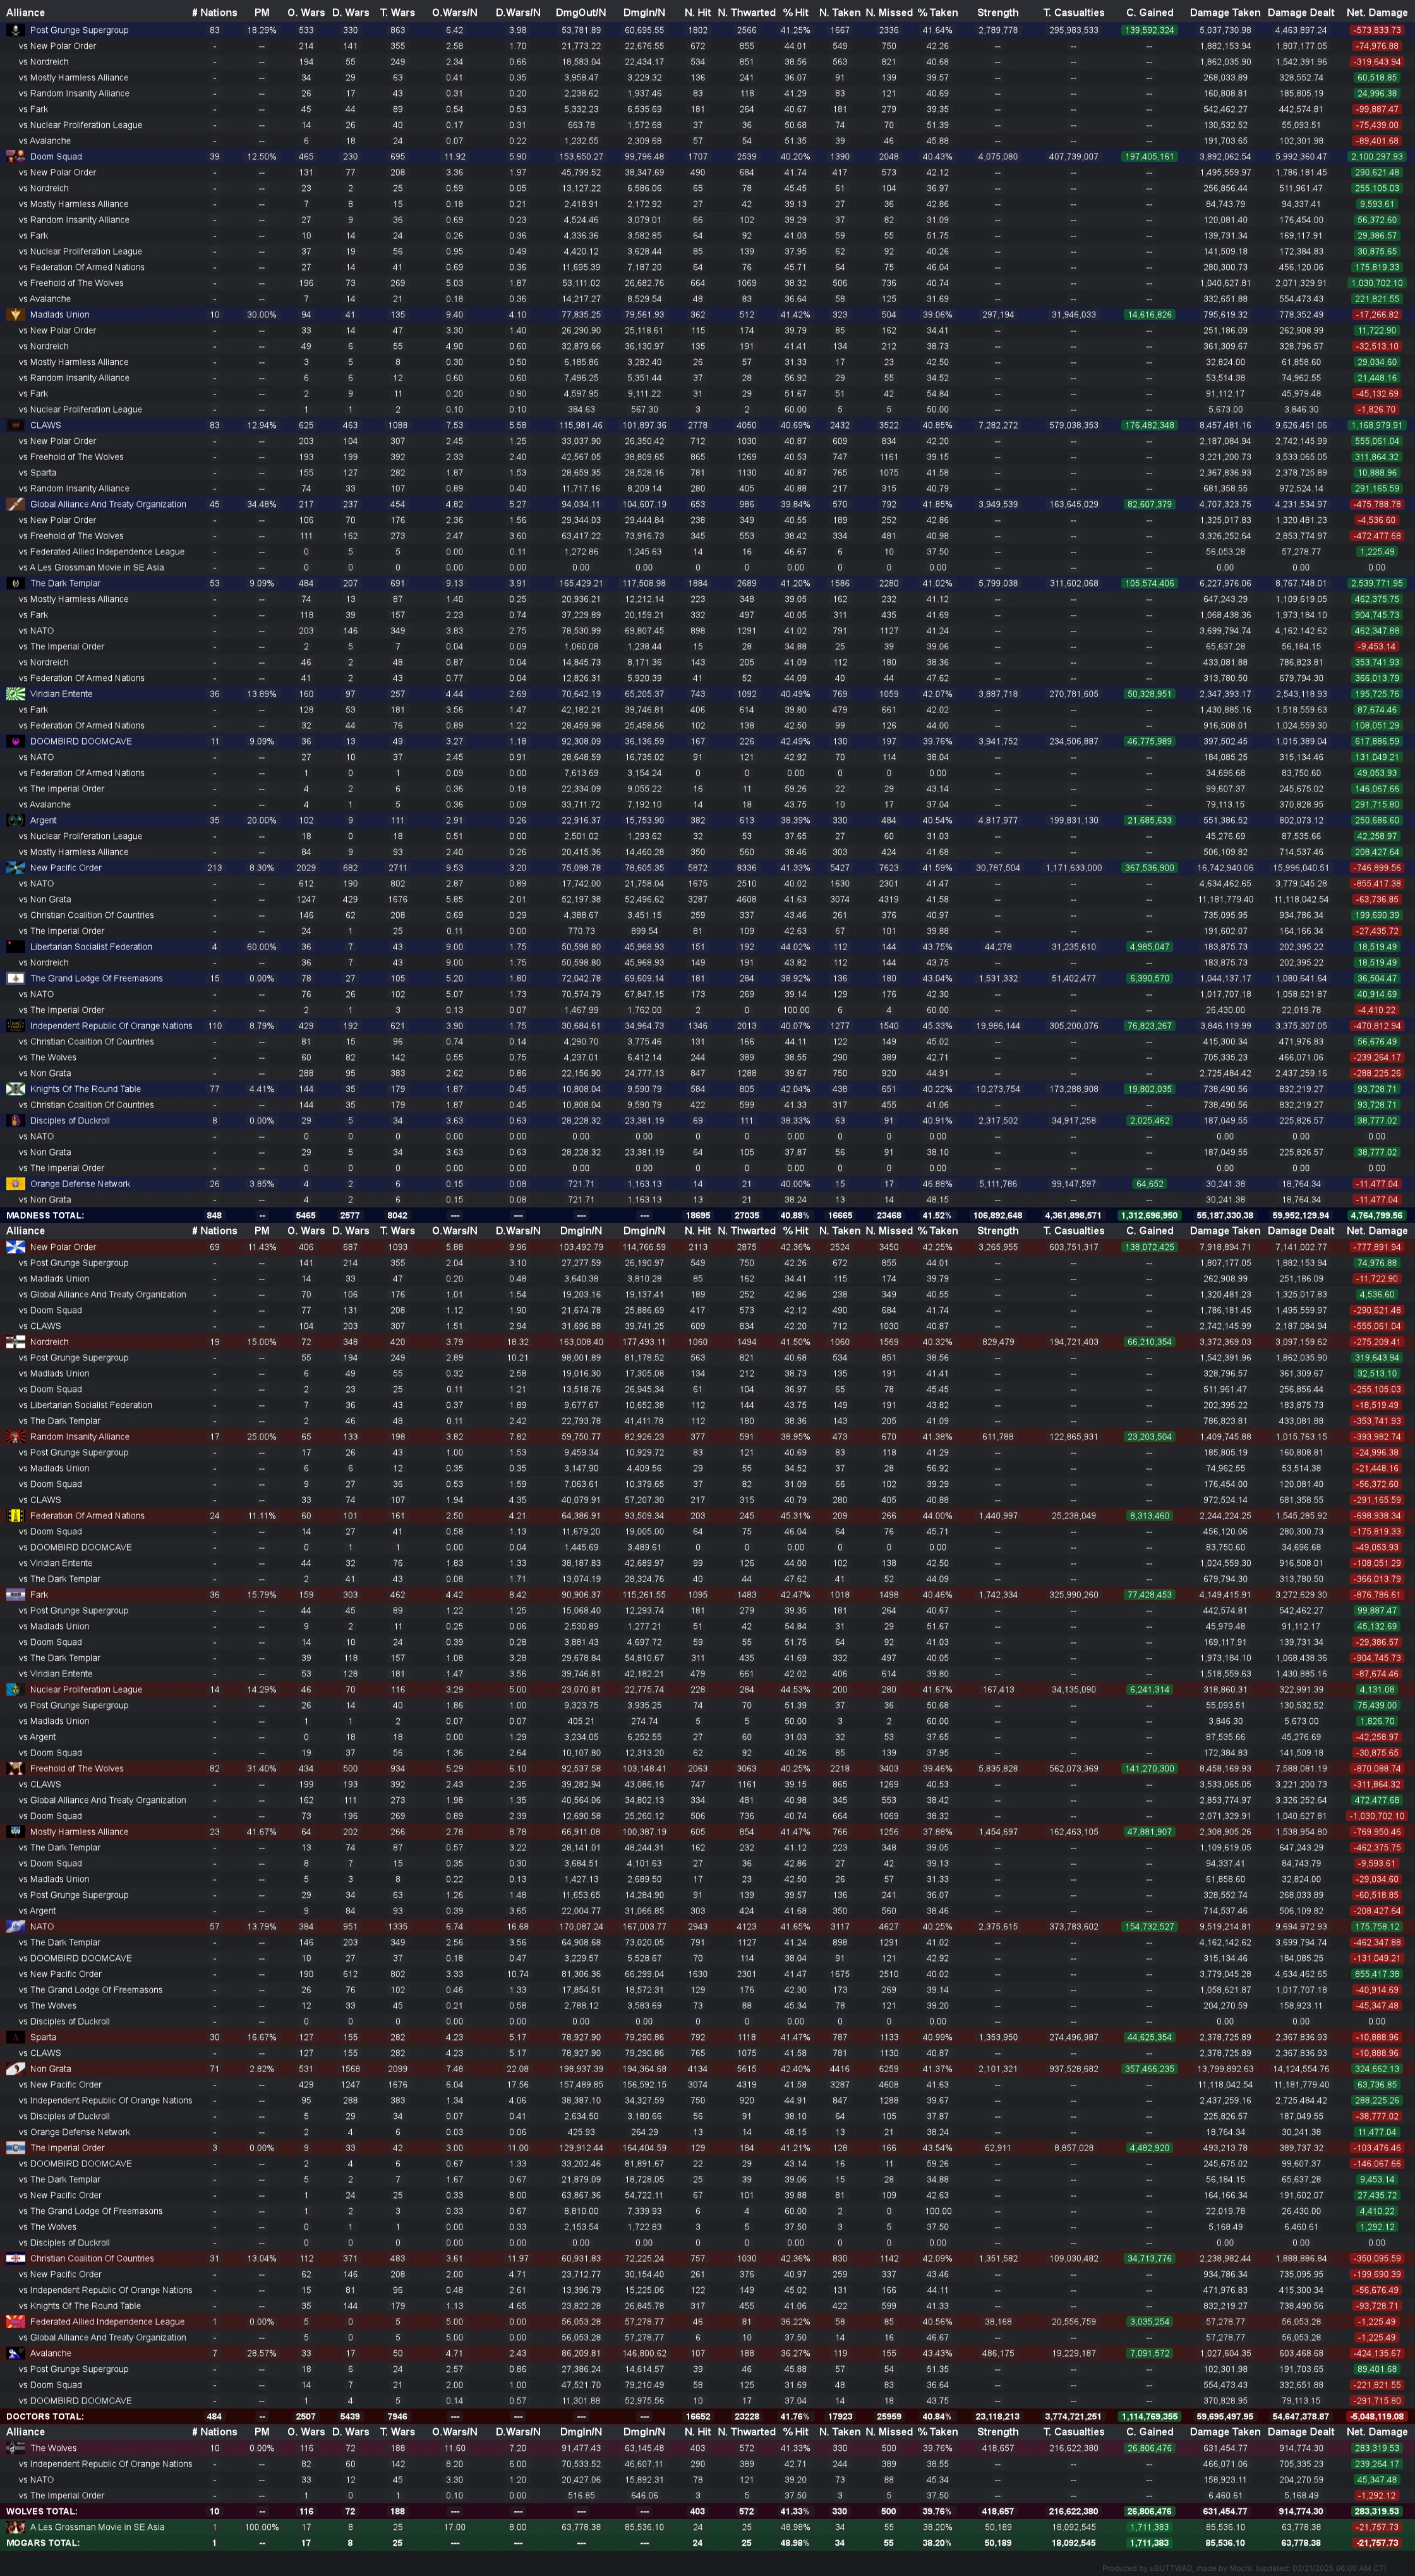1415x2576 pixels.
Task: Click the New Pacific Order flag icon
Action: tap(16, 868)
